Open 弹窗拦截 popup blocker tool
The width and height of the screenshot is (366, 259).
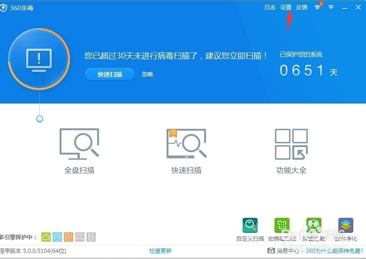[314, 229]
